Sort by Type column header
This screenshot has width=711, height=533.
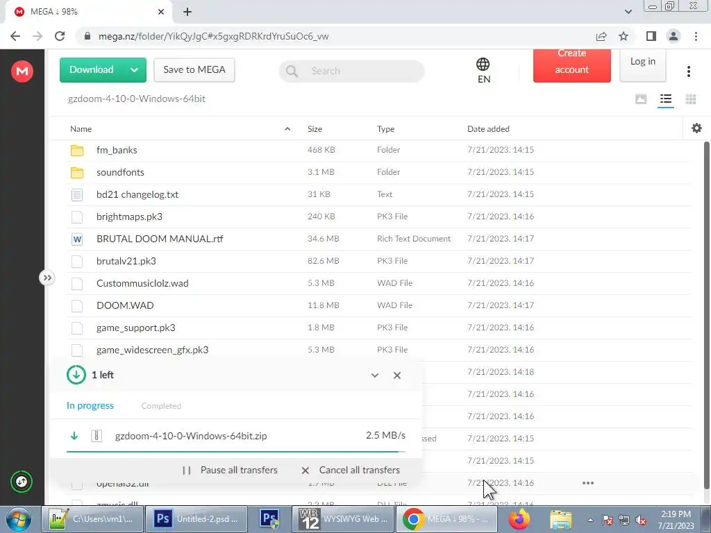(385, 128)
